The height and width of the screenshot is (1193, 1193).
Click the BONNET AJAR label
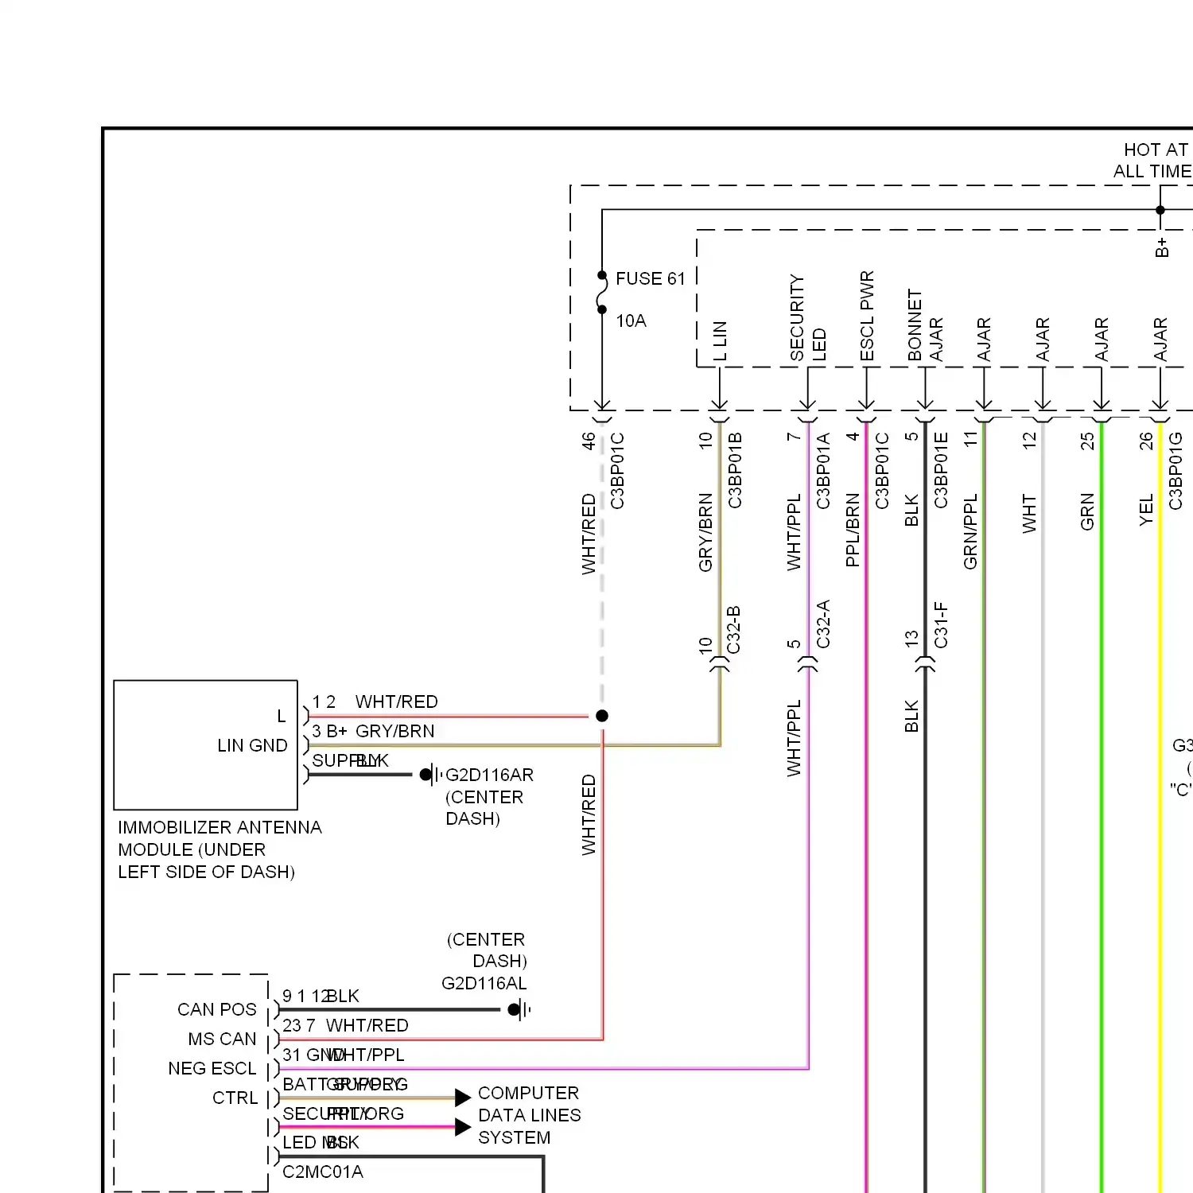coord(925,325)
